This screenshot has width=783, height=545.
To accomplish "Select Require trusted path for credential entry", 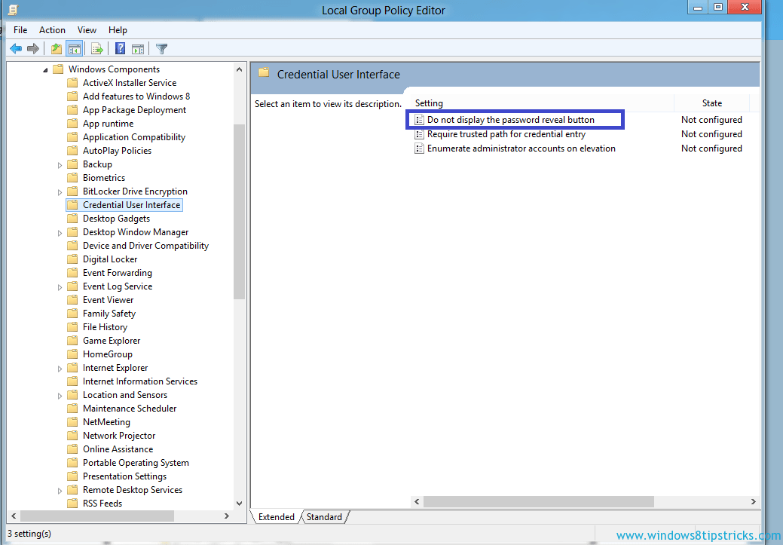I will click(507, 133).
